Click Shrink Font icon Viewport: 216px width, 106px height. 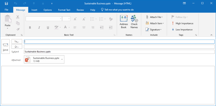coord(84,19)
